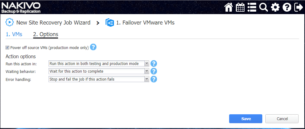This screenshot has width=305, height=129.
Task: Click the Log out icon
Action: [298, 7]
